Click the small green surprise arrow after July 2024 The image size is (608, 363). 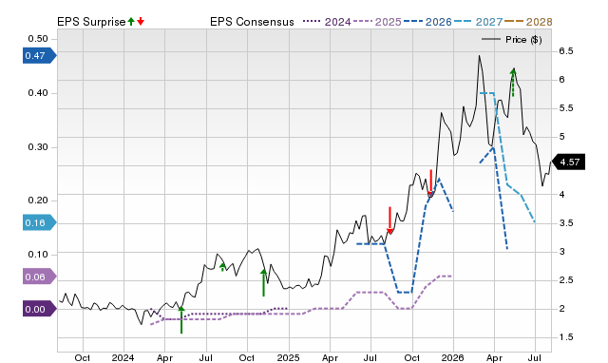tap(222, 267)
